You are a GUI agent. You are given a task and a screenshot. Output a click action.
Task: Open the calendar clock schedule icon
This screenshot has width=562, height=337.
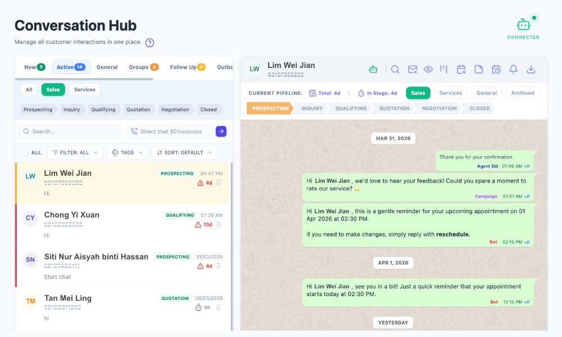tap(496, 70)
